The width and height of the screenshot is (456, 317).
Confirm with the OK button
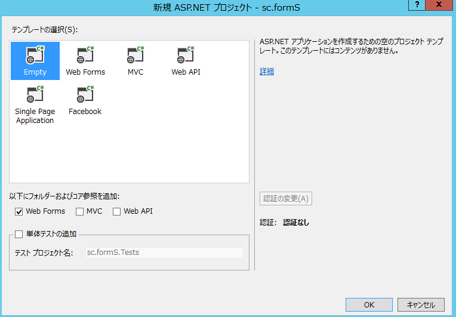[369, 305]
